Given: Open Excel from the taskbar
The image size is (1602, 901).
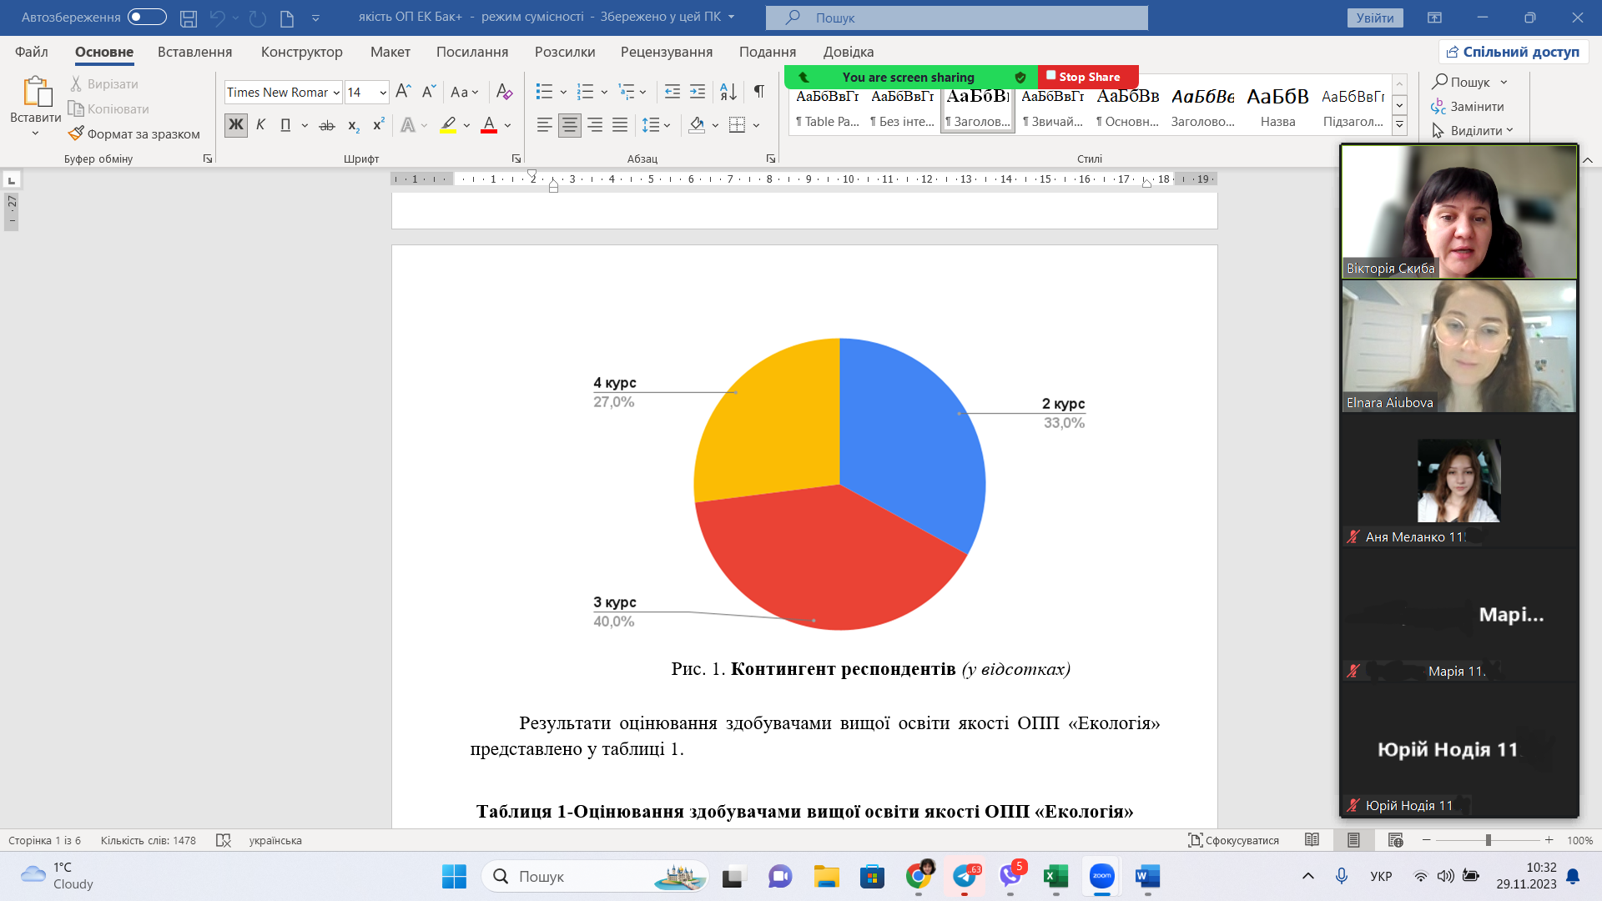Looking at the screenshot, I should coord(1055,876).
